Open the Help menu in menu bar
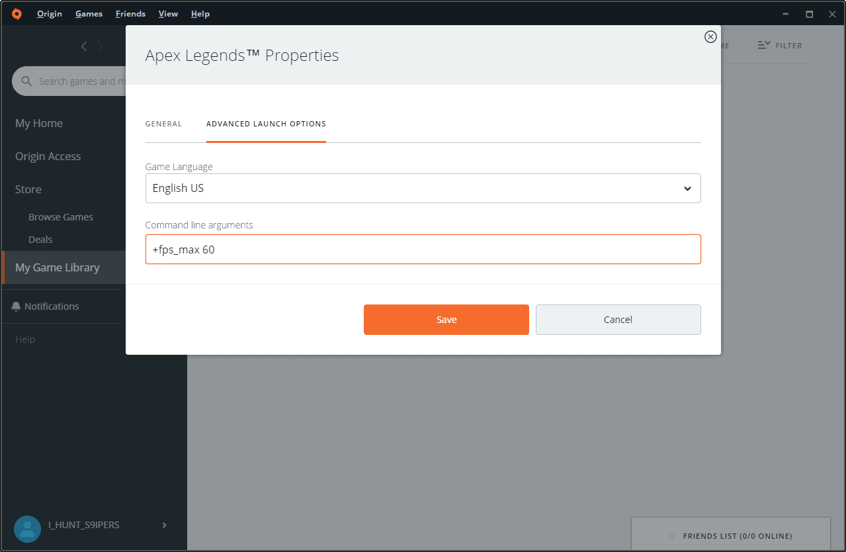Viewport: 846px width, 552px height. click(200, 14)
